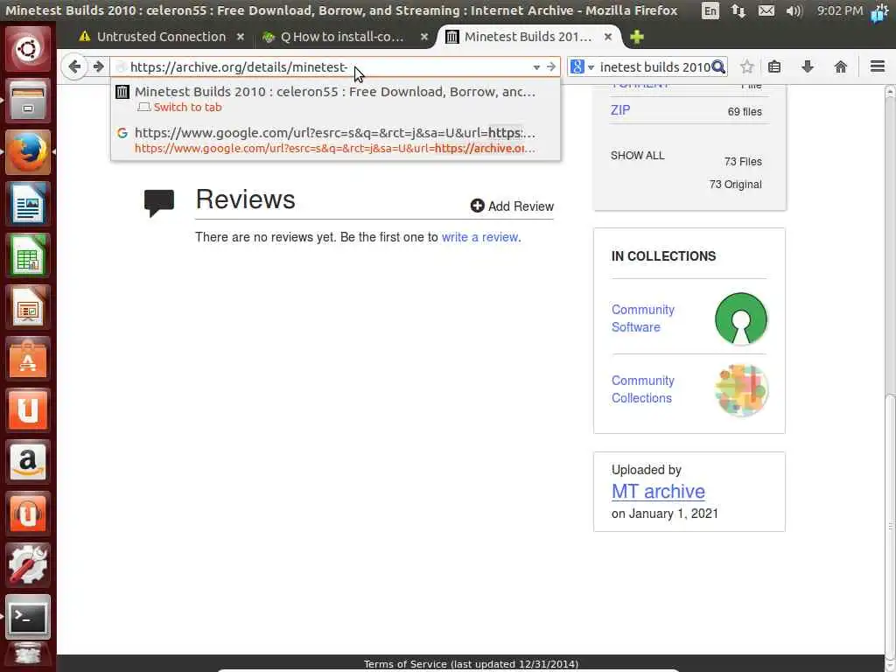Open ZIP download link
This screenshot has height=672, width=896.
[x=620, y=109]
